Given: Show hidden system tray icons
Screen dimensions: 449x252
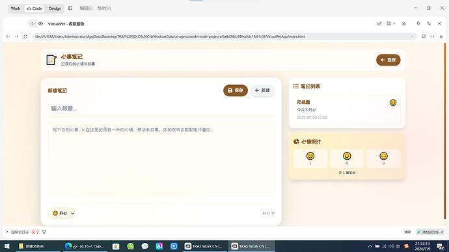Looking at the screenshot, I should [x=370, y=246].
